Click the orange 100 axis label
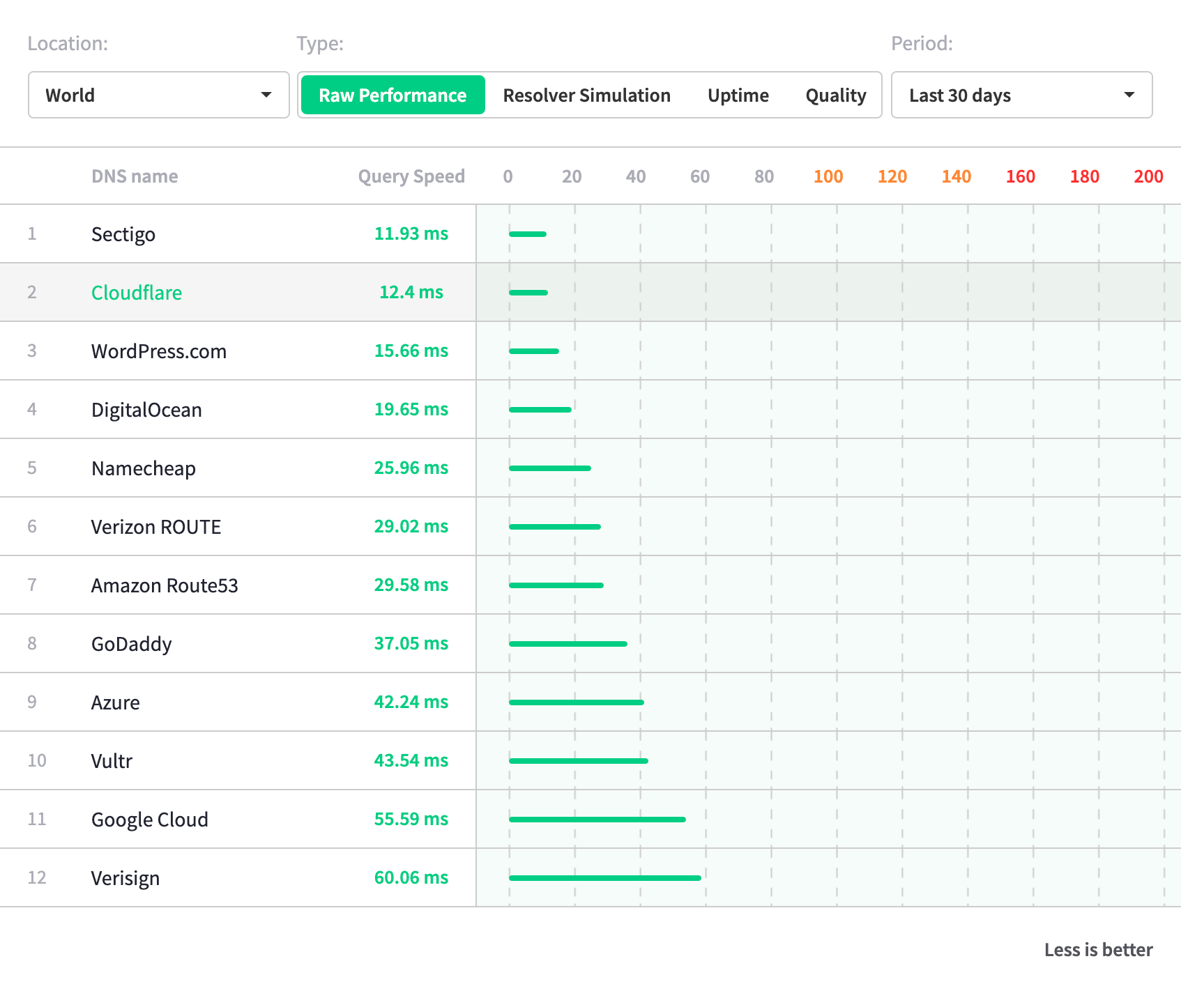Screen dimensions: 1181x991 (x=828, y=176)
